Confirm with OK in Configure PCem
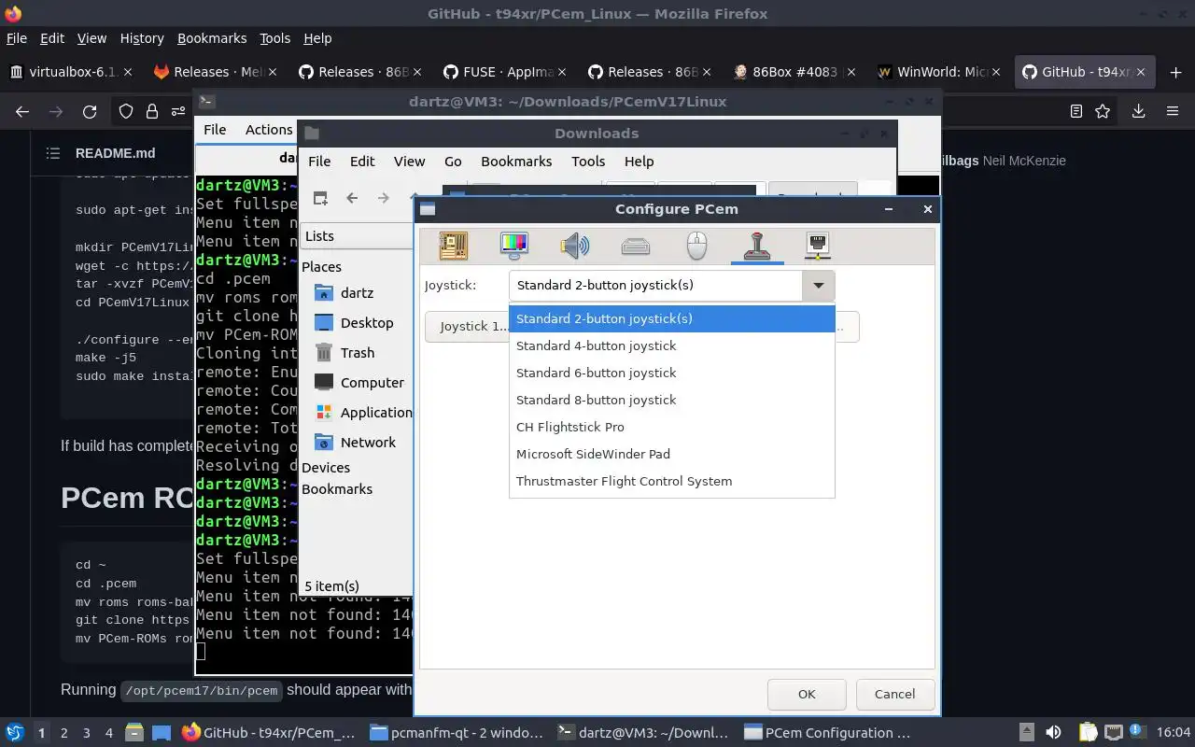 point(807,694)
